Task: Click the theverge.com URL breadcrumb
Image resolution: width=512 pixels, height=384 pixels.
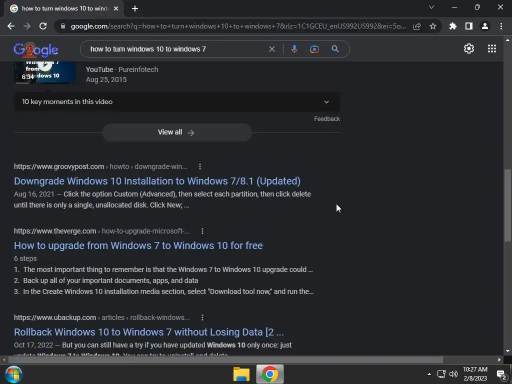Action: click(x=102, y=231)
